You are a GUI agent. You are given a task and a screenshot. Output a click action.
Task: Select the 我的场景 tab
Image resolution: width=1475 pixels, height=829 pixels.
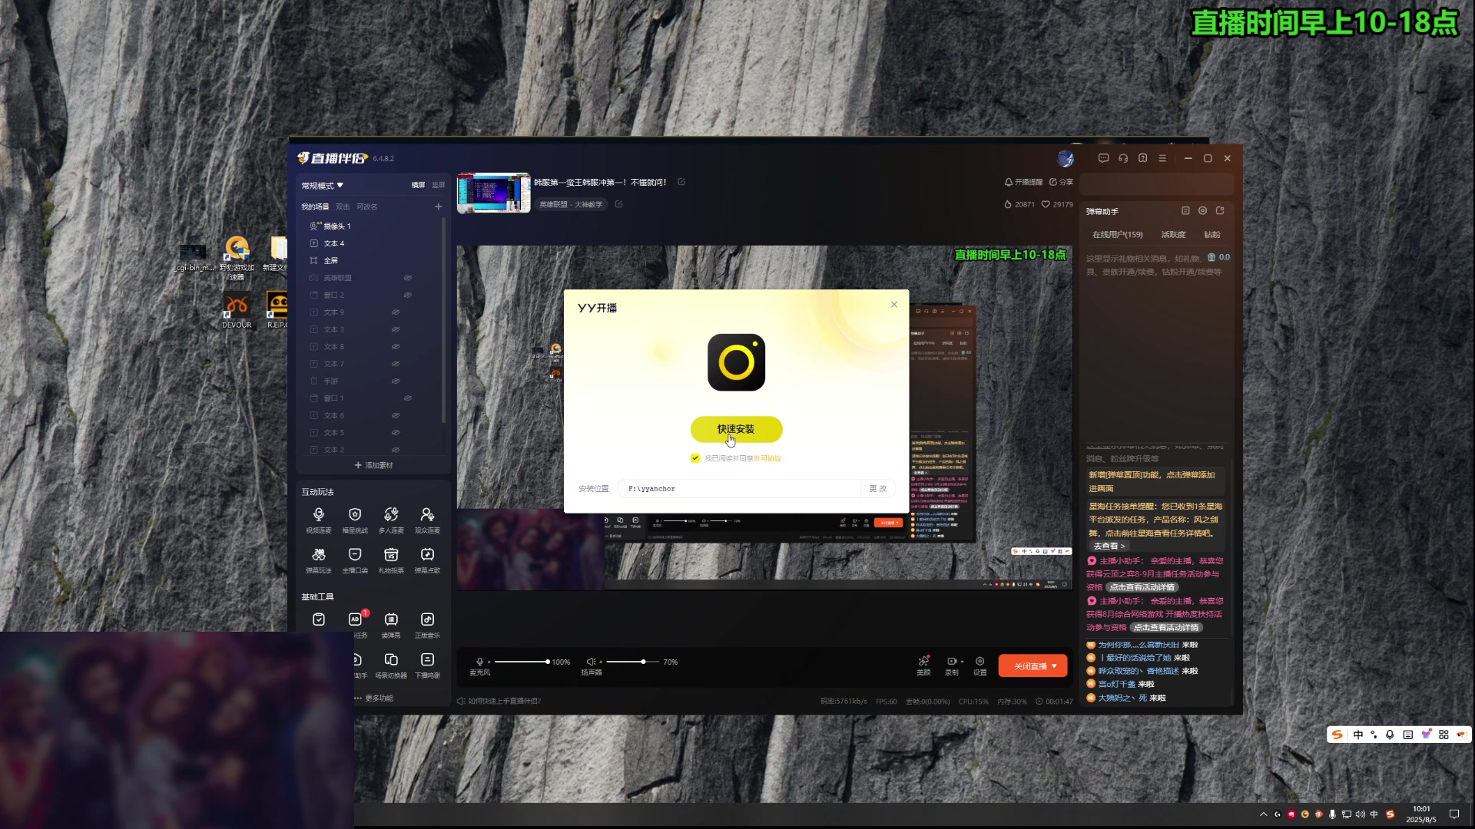(315, 206)
